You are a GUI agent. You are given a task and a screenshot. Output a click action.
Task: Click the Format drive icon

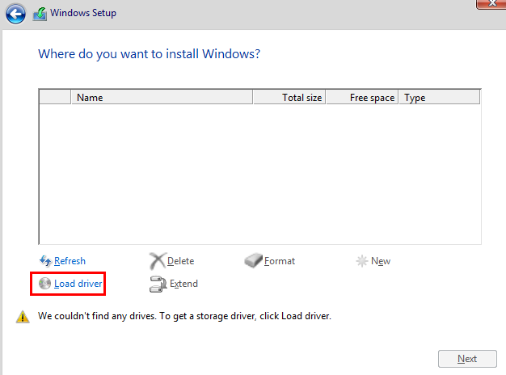point(253,260)
